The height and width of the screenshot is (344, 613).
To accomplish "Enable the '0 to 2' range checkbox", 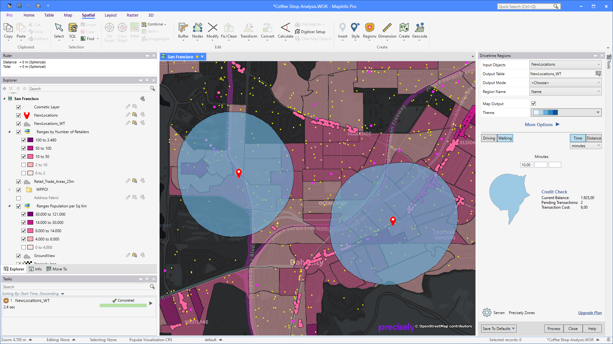I will [24, 173].
